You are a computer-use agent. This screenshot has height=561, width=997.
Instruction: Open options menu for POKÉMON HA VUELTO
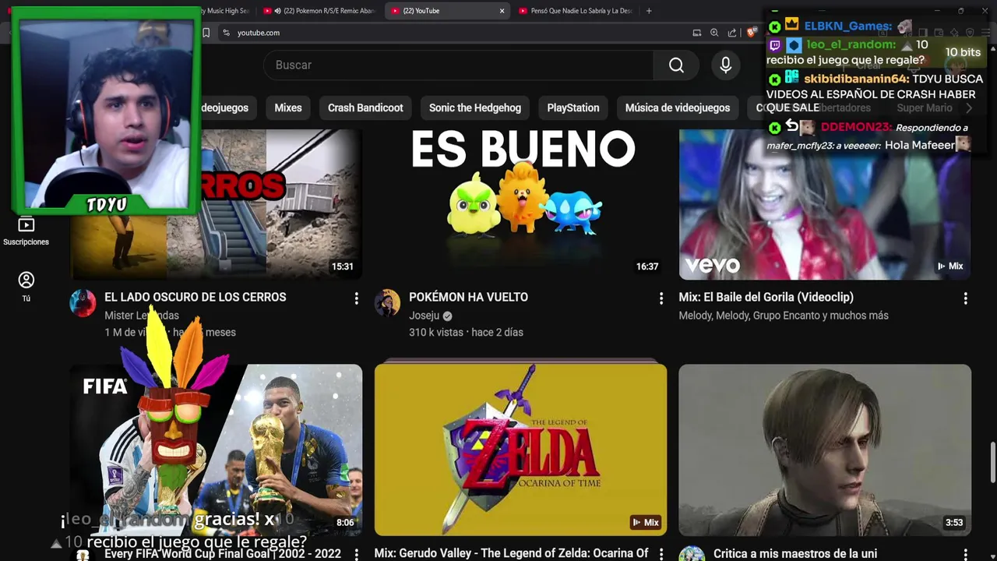[661, 298]
